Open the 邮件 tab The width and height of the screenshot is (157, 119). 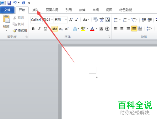point(82,10)
